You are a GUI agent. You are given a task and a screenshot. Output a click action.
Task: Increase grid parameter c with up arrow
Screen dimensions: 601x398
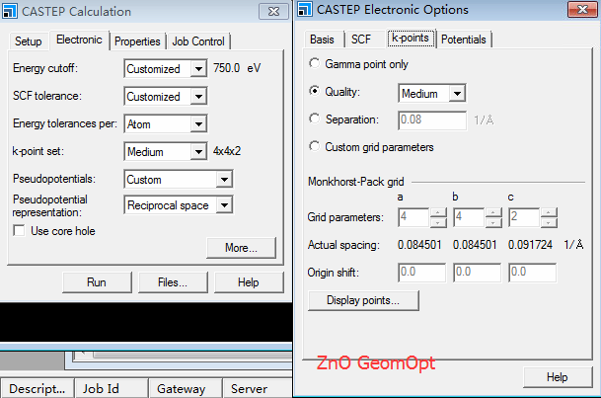tap(549, 212)
